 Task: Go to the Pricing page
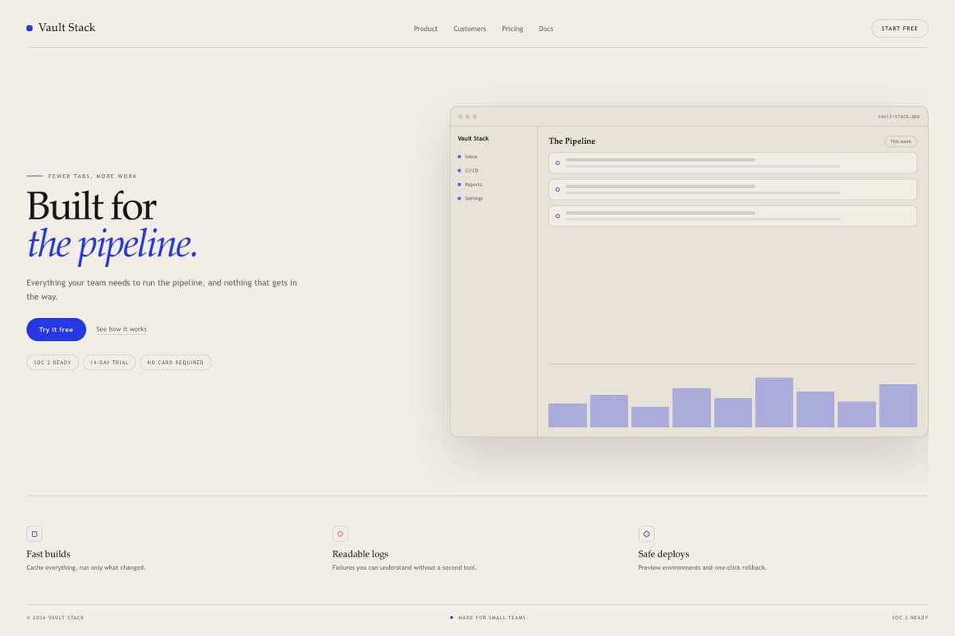[x=513, y=29]
